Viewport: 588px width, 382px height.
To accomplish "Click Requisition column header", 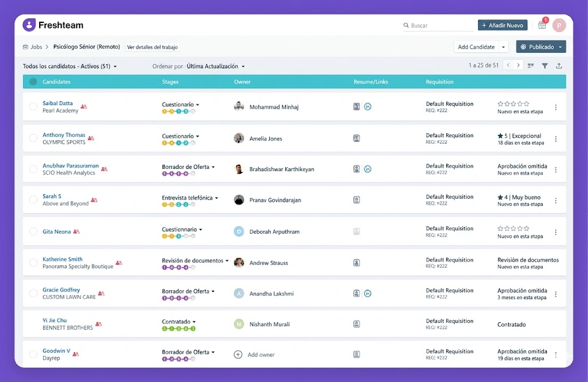I will click(x=439, y=82).
